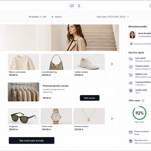The height and width of the screenshot is (151, 151).
Task: Show next items in top product carousel
Action: (x=112, y=64)
